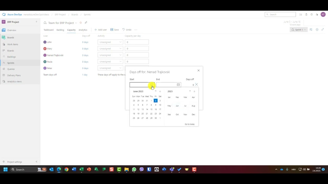Click the Save button
The image size is (328, 184).
[115, 30]
